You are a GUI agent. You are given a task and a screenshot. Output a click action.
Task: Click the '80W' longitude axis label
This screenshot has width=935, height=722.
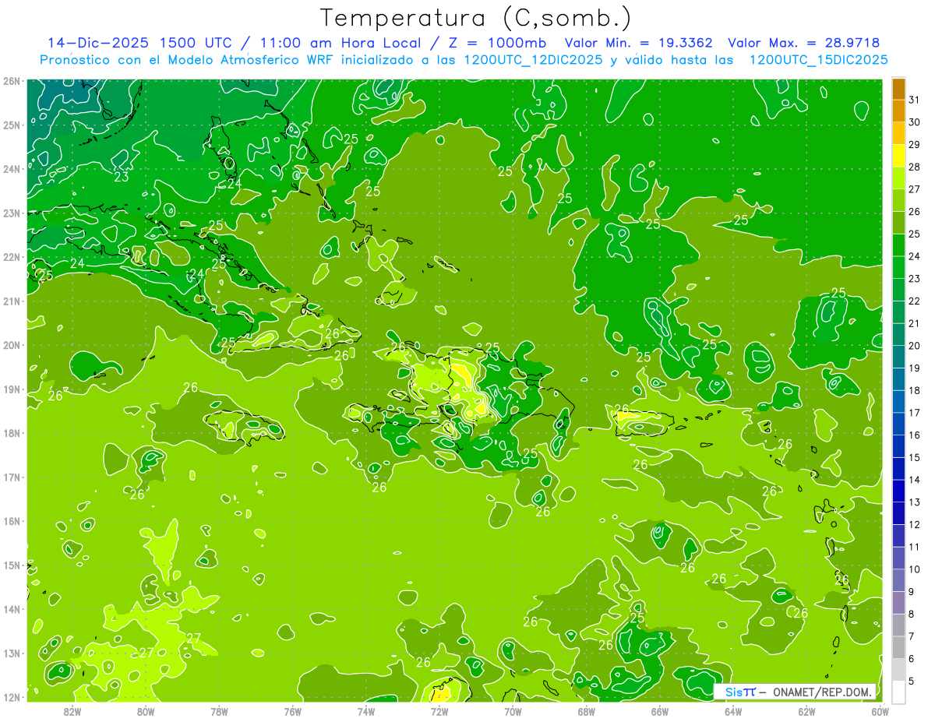(146, 712)
